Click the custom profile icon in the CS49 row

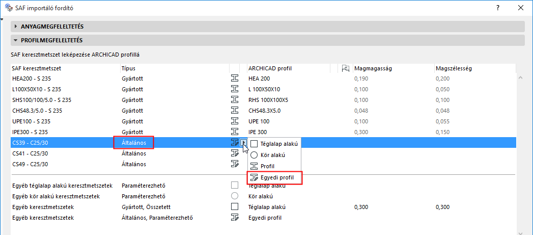(x=235, y=164)
